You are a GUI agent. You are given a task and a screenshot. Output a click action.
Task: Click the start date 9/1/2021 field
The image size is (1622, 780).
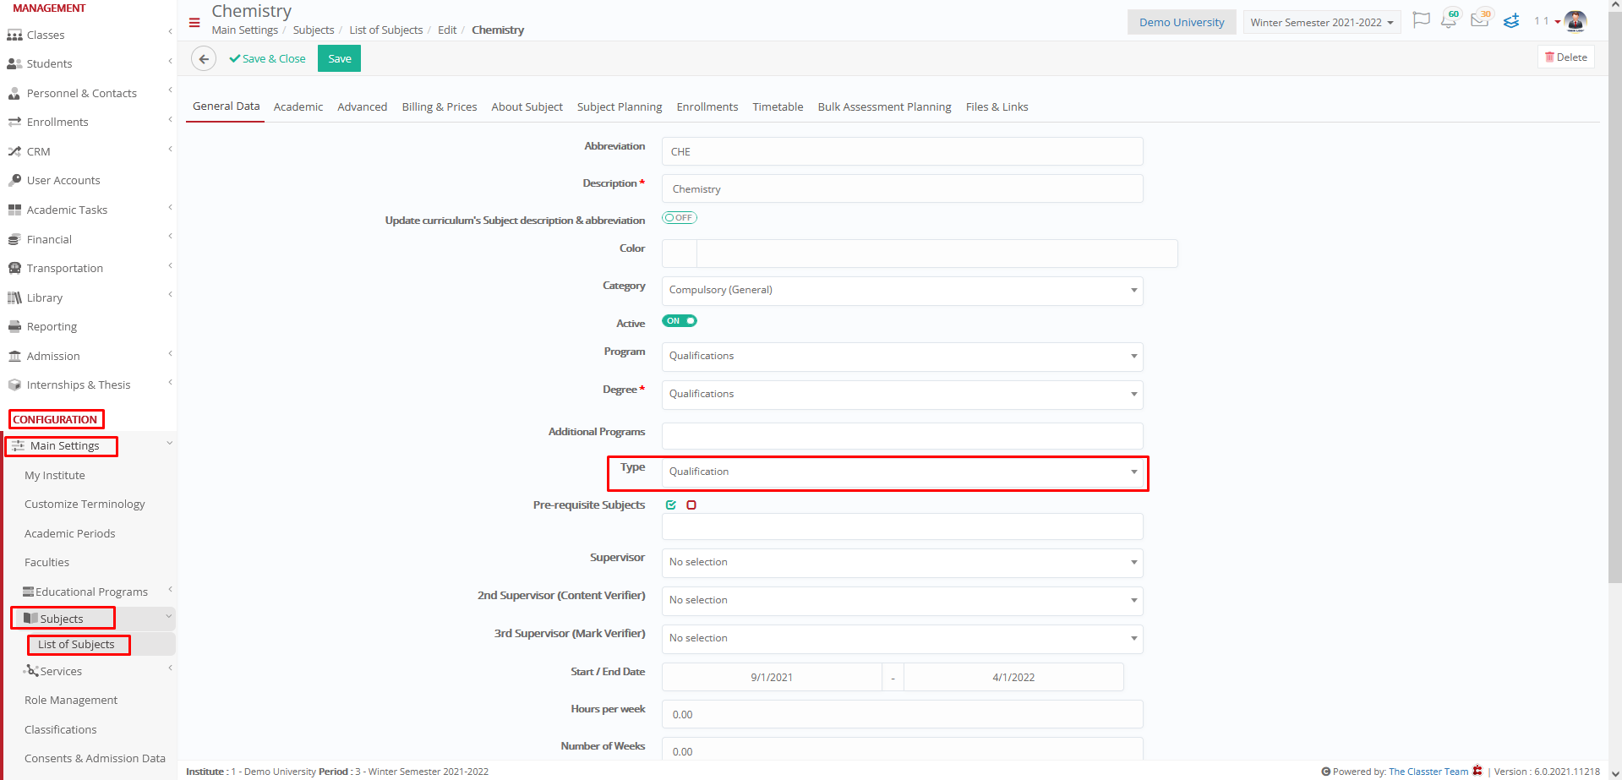click(772, 678)
